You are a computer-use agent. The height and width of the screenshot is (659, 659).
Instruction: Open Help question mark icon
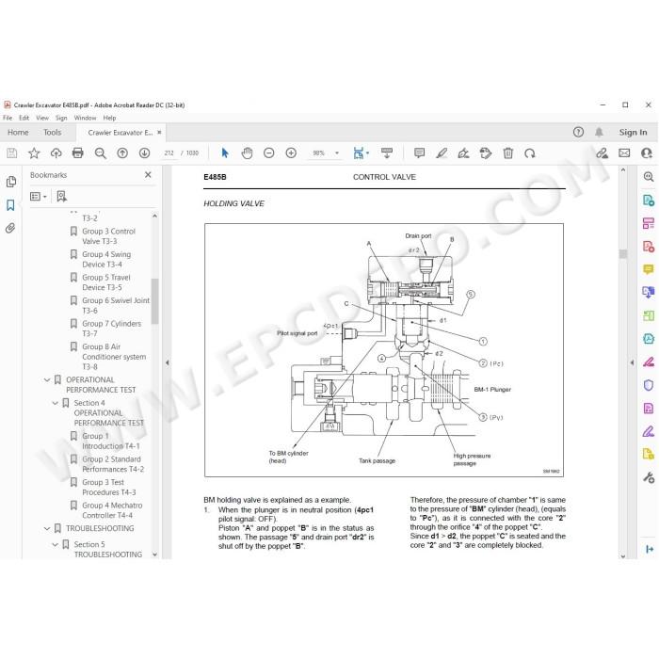(578, 133)
